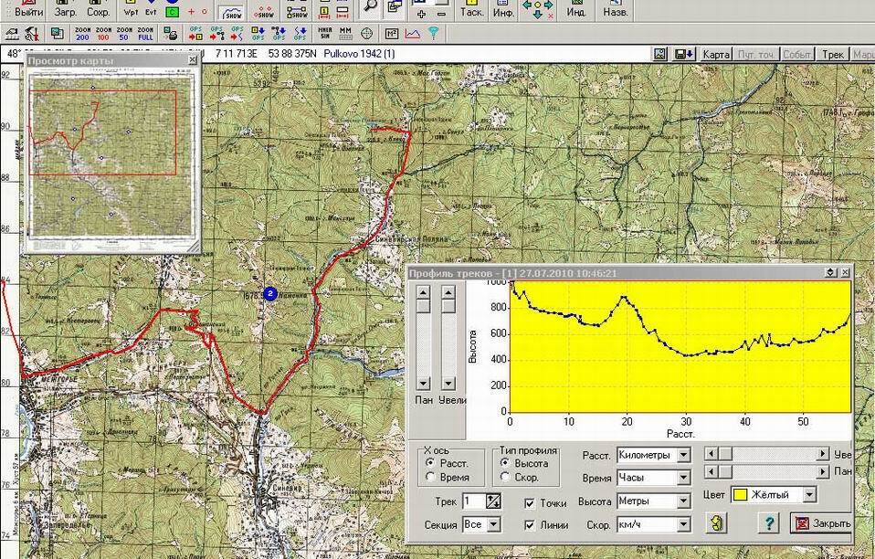875x559 pixels.
Task: Set map zoom to ZOOM FULL
Action: coord(145,34)
